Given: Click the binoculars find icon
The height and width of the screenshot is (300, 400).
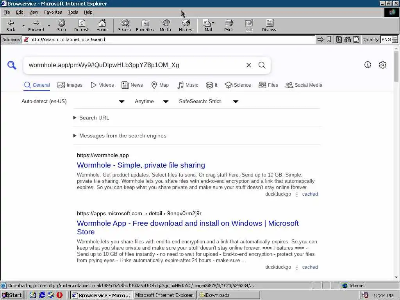Looking at the screenshot, I should [347, 39].
